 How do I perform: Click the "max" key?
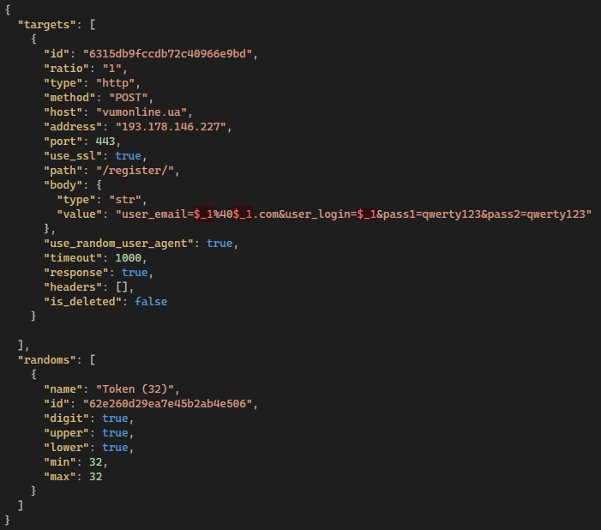pyautogui.click(x=60, y=476)
